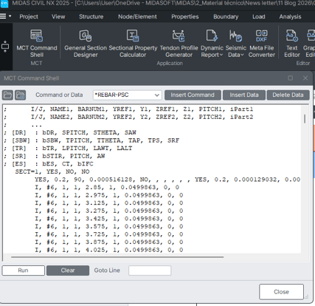Image resolution: width=315 pixels, height=306 pixels.
Task: Launch General Section Designer
Action: tap(86, 44)
